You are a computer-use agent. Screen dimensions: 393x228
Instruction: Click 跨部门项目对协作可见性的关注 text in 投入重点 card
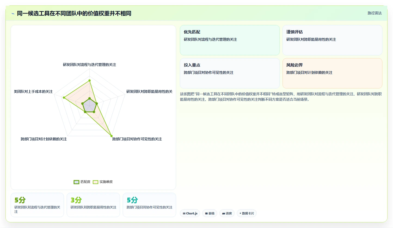208,72
